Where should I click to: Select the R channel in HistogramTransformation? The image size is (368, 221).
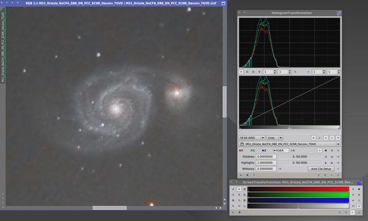(241, 151)
